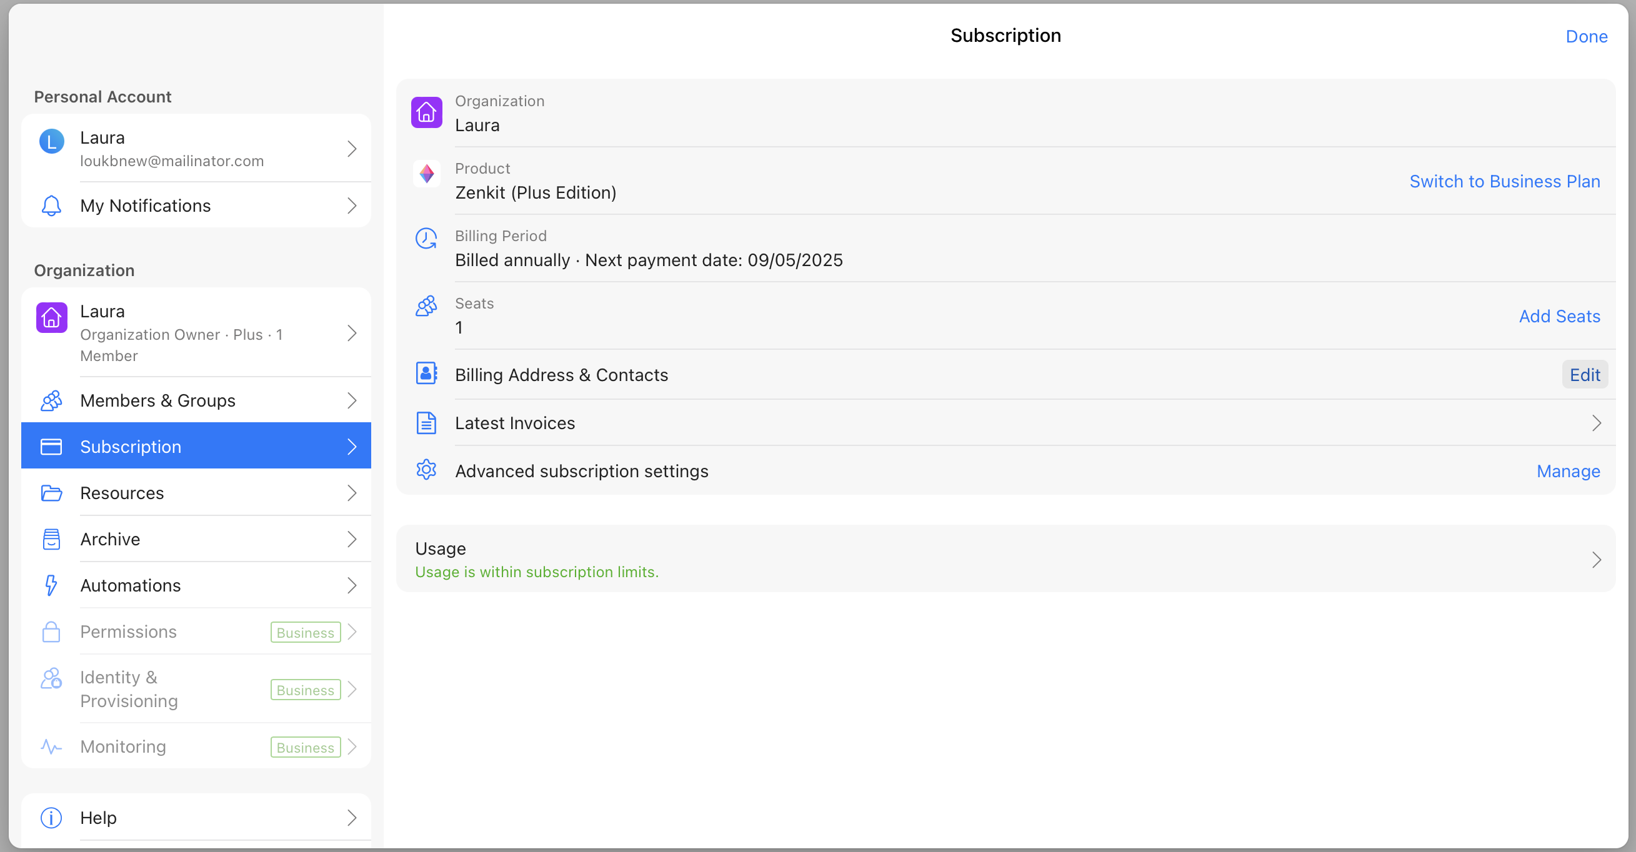Select Subscription in the sidebar
This screenshot has height=852, width=1636.
point(196,447)
